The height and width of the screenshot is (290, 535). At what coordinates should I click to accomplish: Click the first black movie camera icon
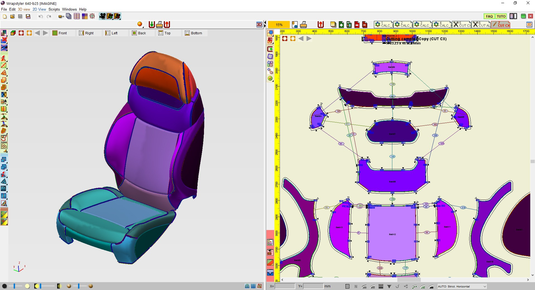pos(102,16)
